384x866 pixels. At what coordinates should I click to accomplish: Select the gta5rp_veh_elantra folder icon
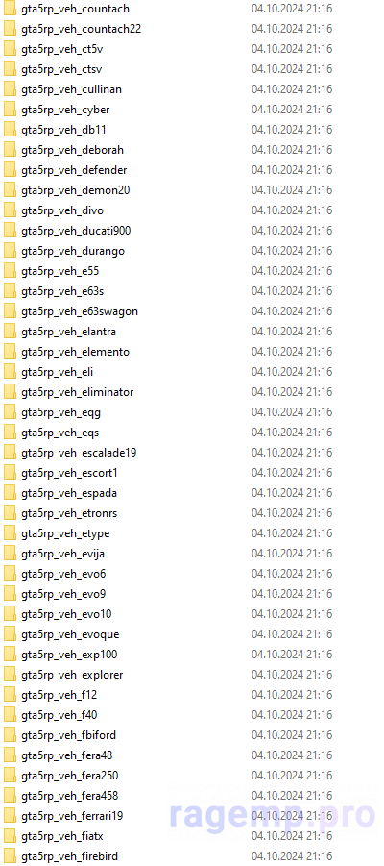pyautogui.click(x=10, y=332)
